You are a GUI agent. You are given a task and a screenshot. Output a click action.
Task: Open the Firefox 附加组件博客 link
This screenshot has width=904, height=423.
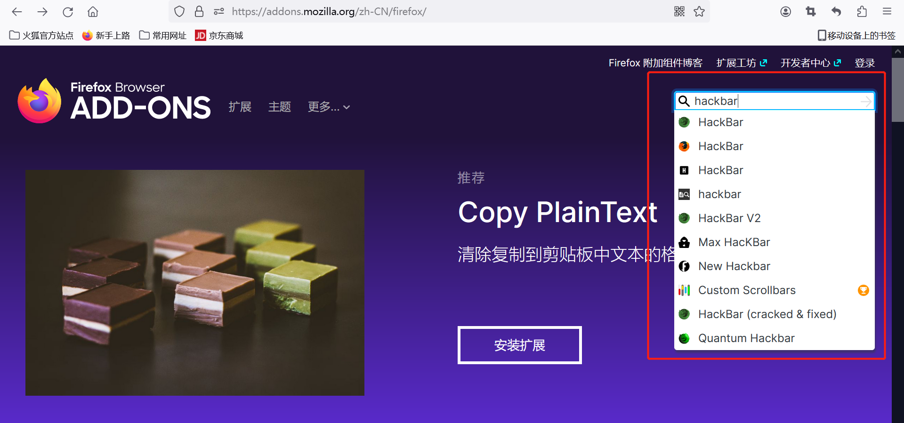tap(655, 63)
